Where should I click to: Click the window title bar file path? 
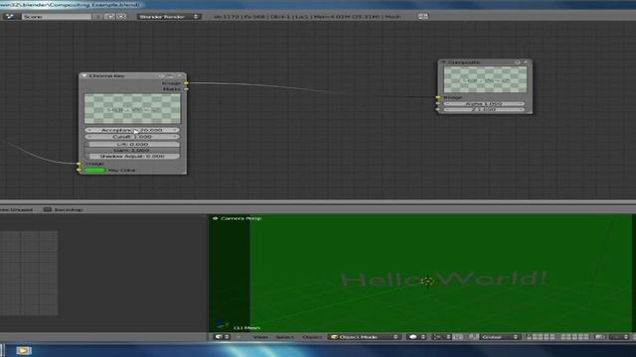click(69, 4)
